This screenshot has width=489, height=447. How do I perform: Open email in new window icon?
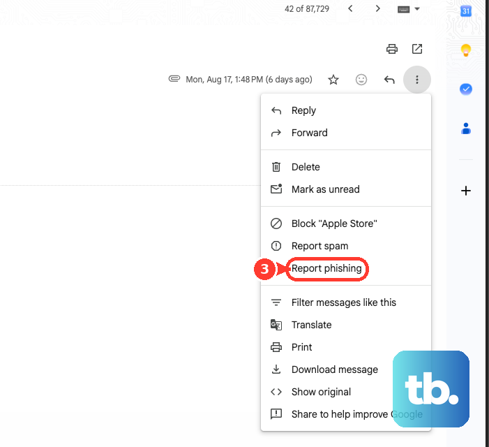click(x=417, y=49)
